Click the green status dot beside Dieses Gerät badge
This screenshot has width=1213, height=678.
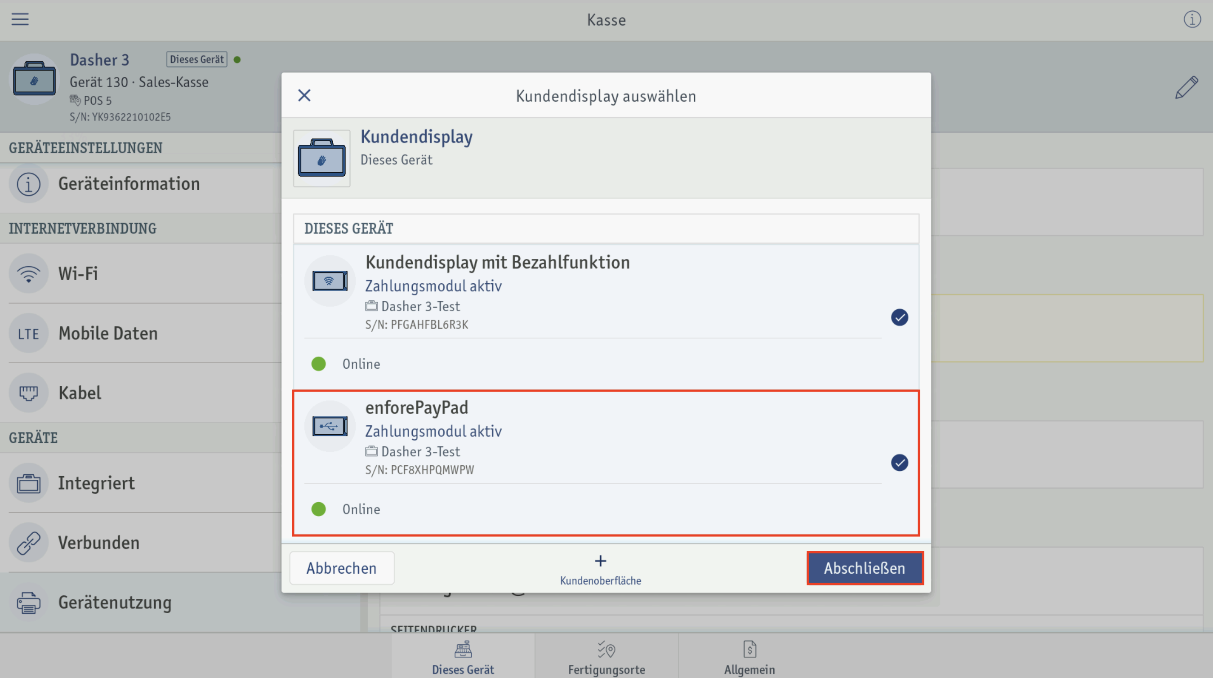237,59
